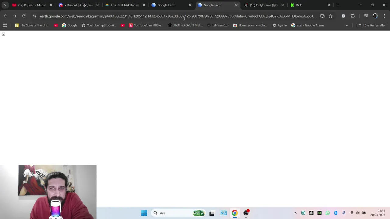Open the shield extension icon
390x219 pixels.
coord(343,16)
